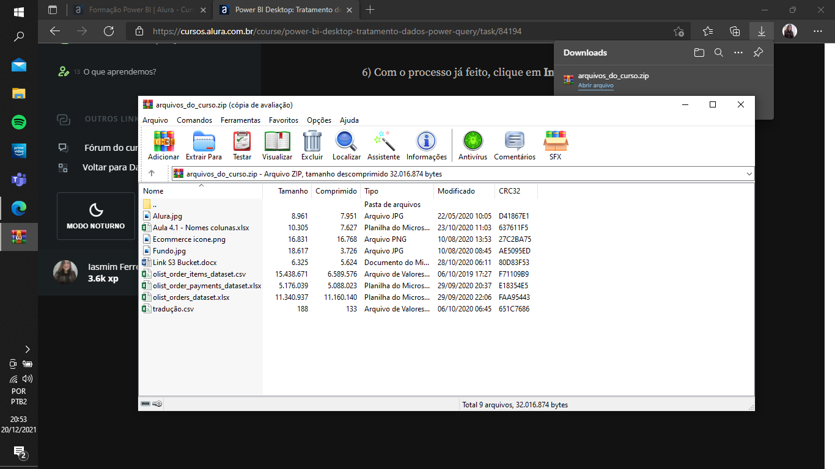
Task: Select the Fundo.jpg file
Action: [x=339, y=251]
